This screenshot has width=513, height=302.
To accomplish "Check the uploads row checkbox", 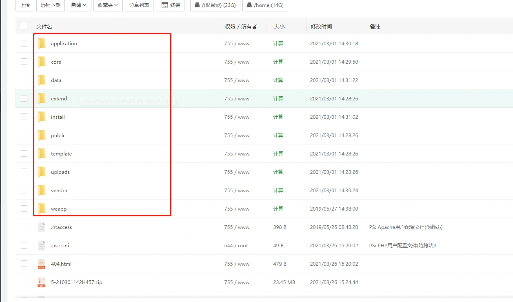I will 24,172.
